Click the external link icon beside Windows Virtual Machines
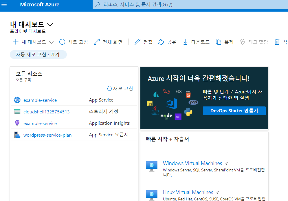This screenshot has height=201, width=288. (225, 164)
